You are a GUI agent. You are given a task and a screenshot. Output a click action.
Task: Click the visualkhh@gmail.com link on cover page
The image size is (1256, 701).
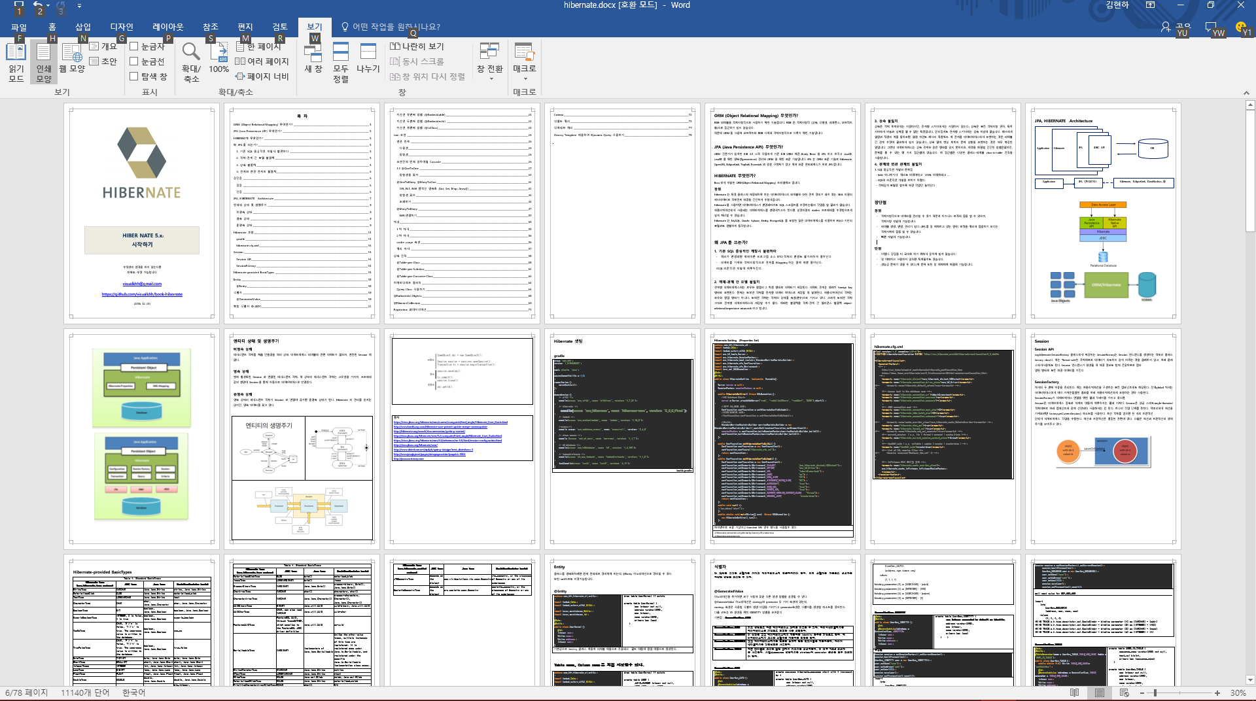pyautogui.click(x=142, y=284)
